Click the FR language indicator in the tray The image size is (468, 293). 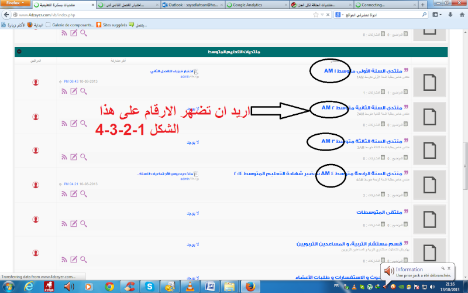click(x=336, y=286)
